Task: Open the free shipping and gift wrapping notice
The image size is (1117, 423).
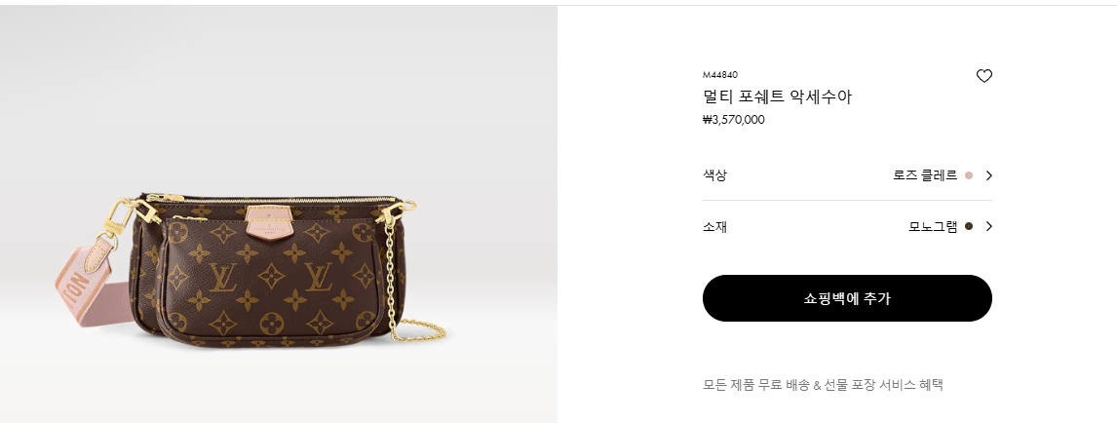Action: pos(823,385)
